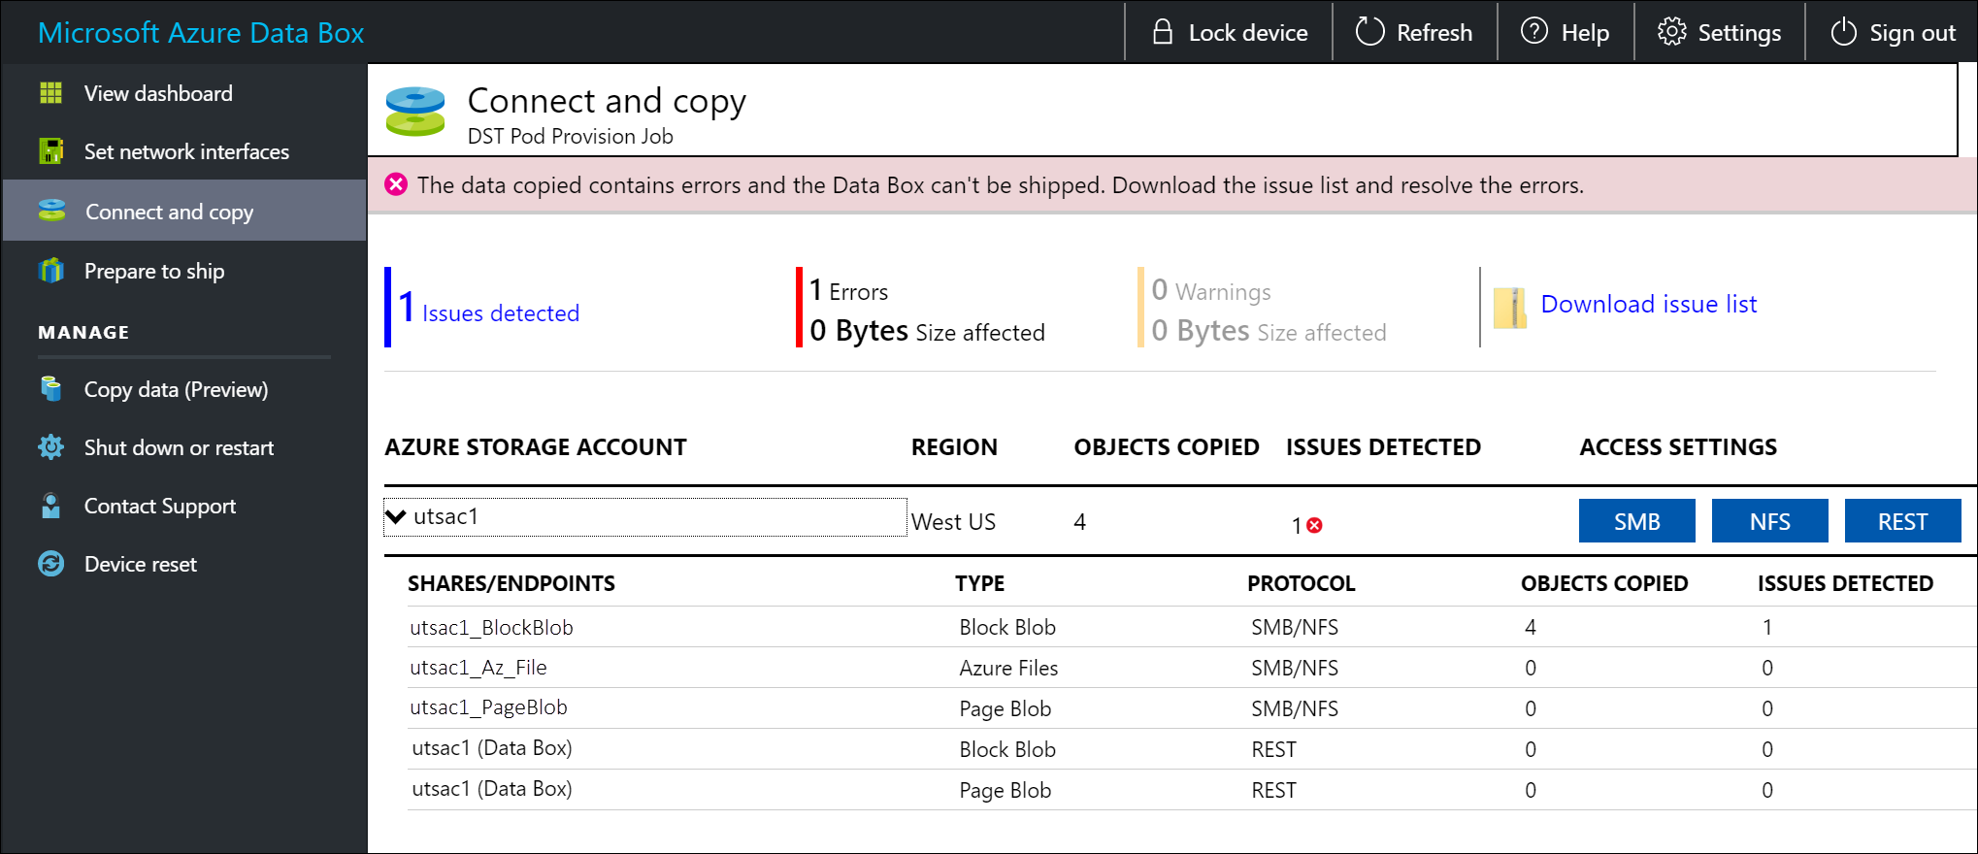This screenshot has width=1978, height=854.
Task: Click the View dashboard grid icon
Action: [x=50, y=93]
